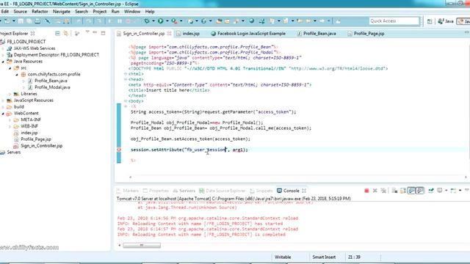Expand the Libraries node
Image resolution: width=470 pixels, height=264 pixels.
(10, 94)
